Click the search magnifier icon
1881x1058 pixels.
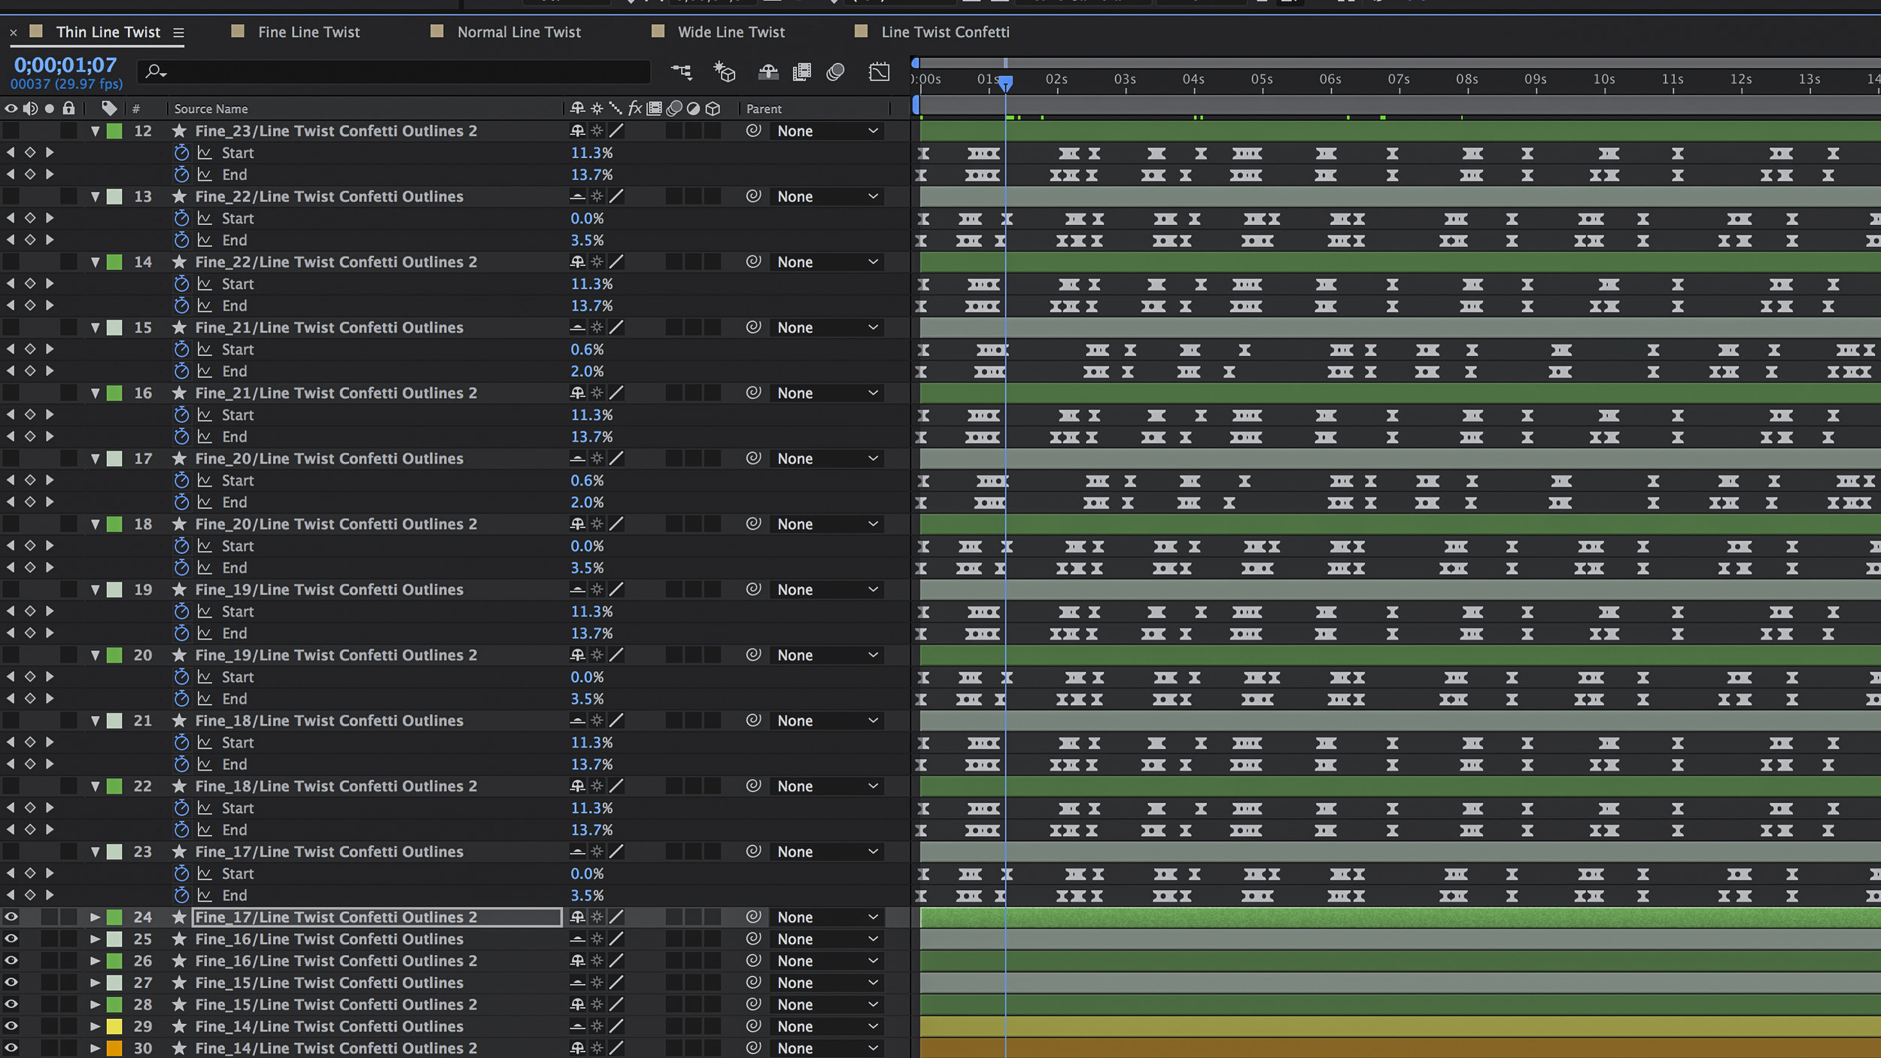click(155, 71)
